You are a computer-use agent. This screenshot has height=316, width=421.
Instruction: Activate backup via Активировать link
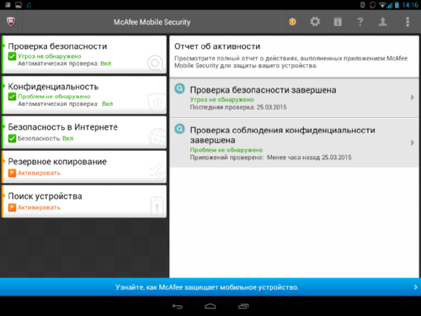point(40,173)
